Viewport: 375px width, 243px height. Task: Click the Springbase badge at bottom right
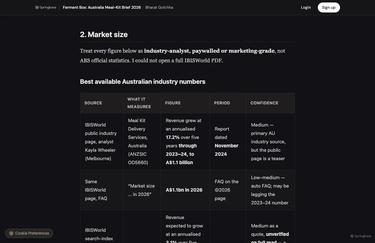click(x=361, y=236)
